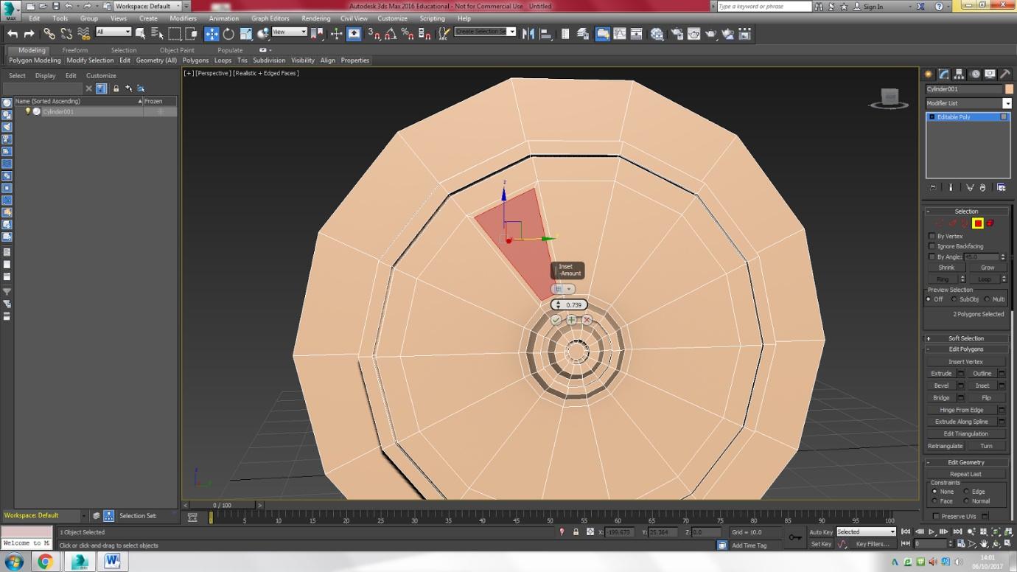Set constraints to Edge radio button
Image resolution: width=1017 pixels, height=572 pixels.
(967, 492)
